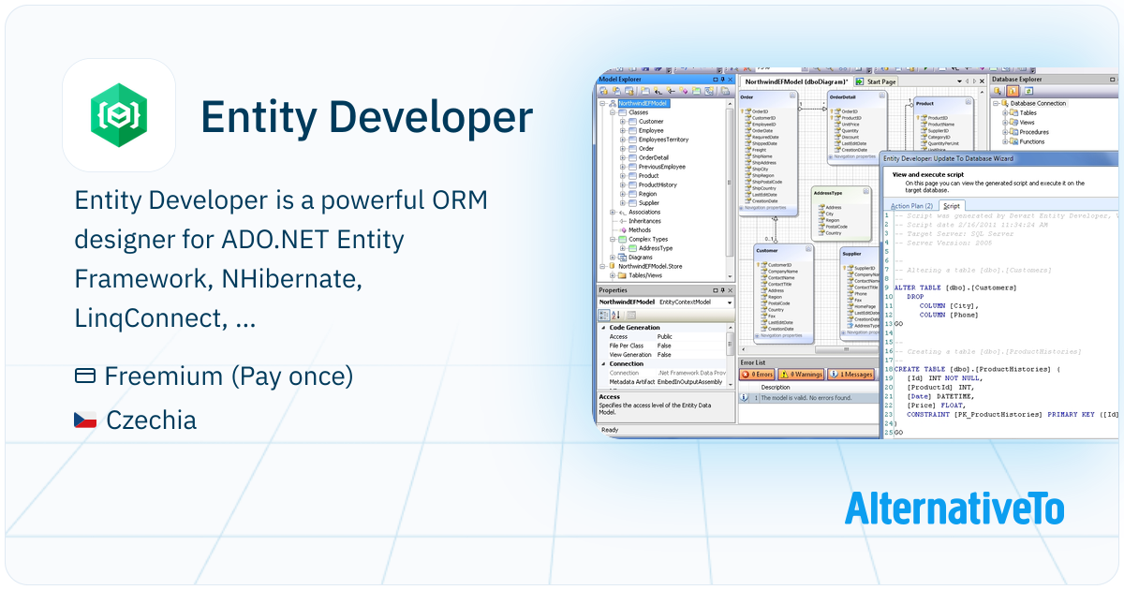Click the pink diamond icon in Model Explorer toolbar
Screen dimensions: 1124x590
685,92
